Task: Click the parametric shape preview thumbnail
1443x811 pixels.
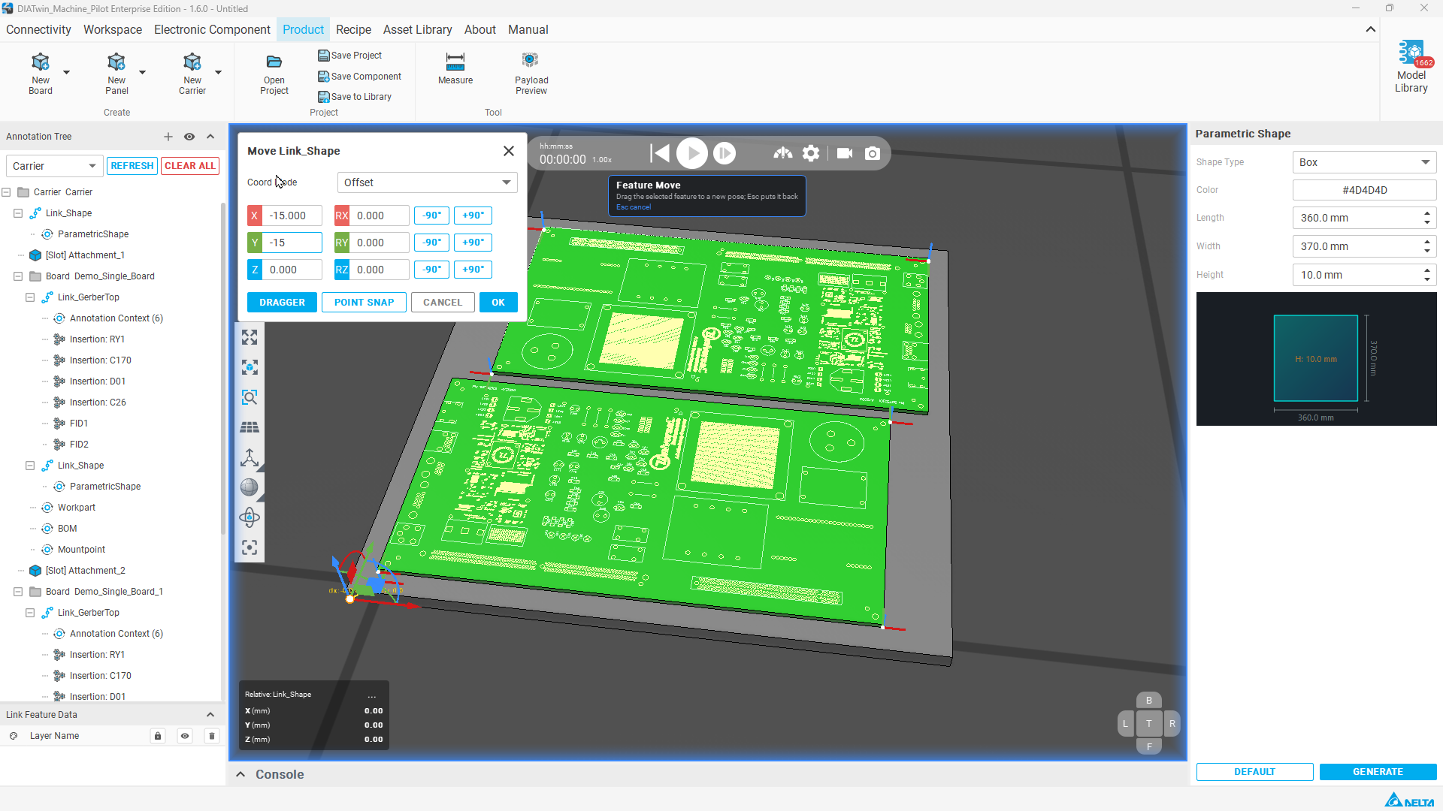Action: pyautogui.click(x=1317, y=359)
